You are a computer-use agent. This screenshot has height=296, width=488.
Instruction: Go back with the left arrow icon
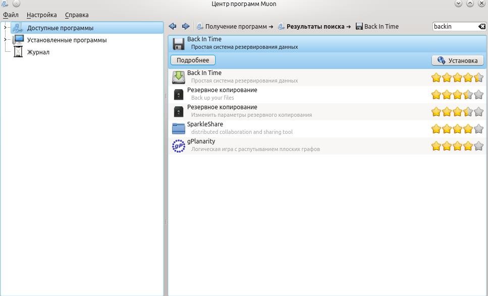click(173, 26)
